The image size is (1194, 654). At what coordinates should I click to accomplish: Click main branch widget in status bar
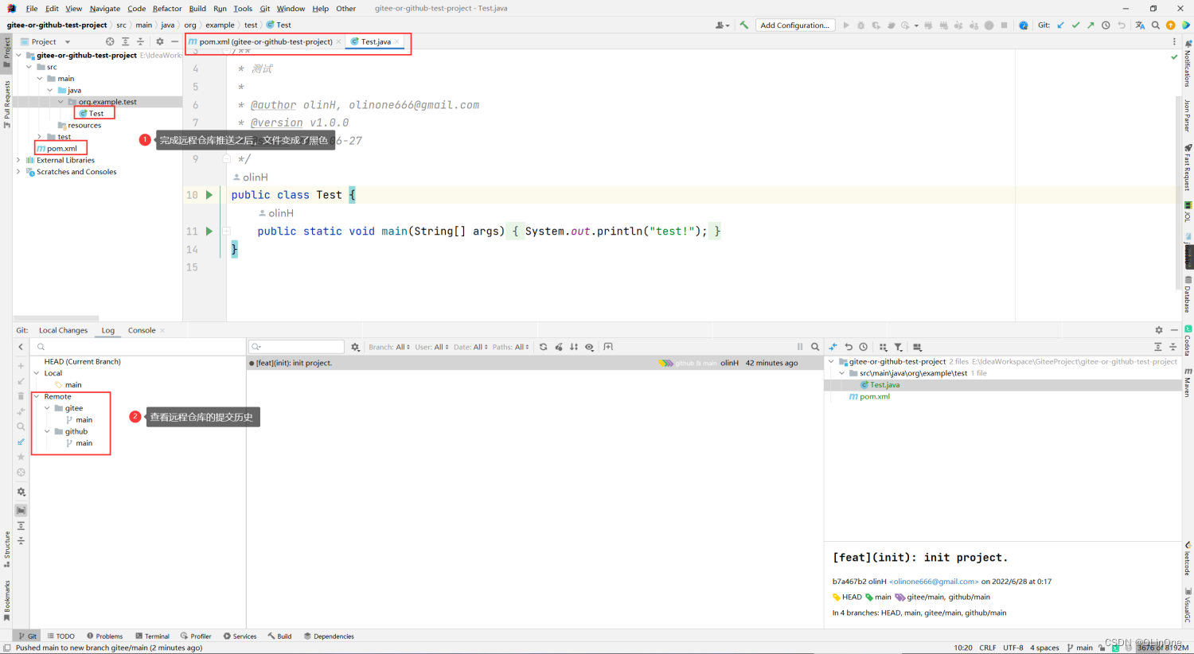coord(1079,648)
